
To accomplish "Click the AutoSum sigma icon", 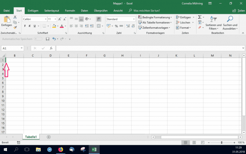I will coord(199,17).
